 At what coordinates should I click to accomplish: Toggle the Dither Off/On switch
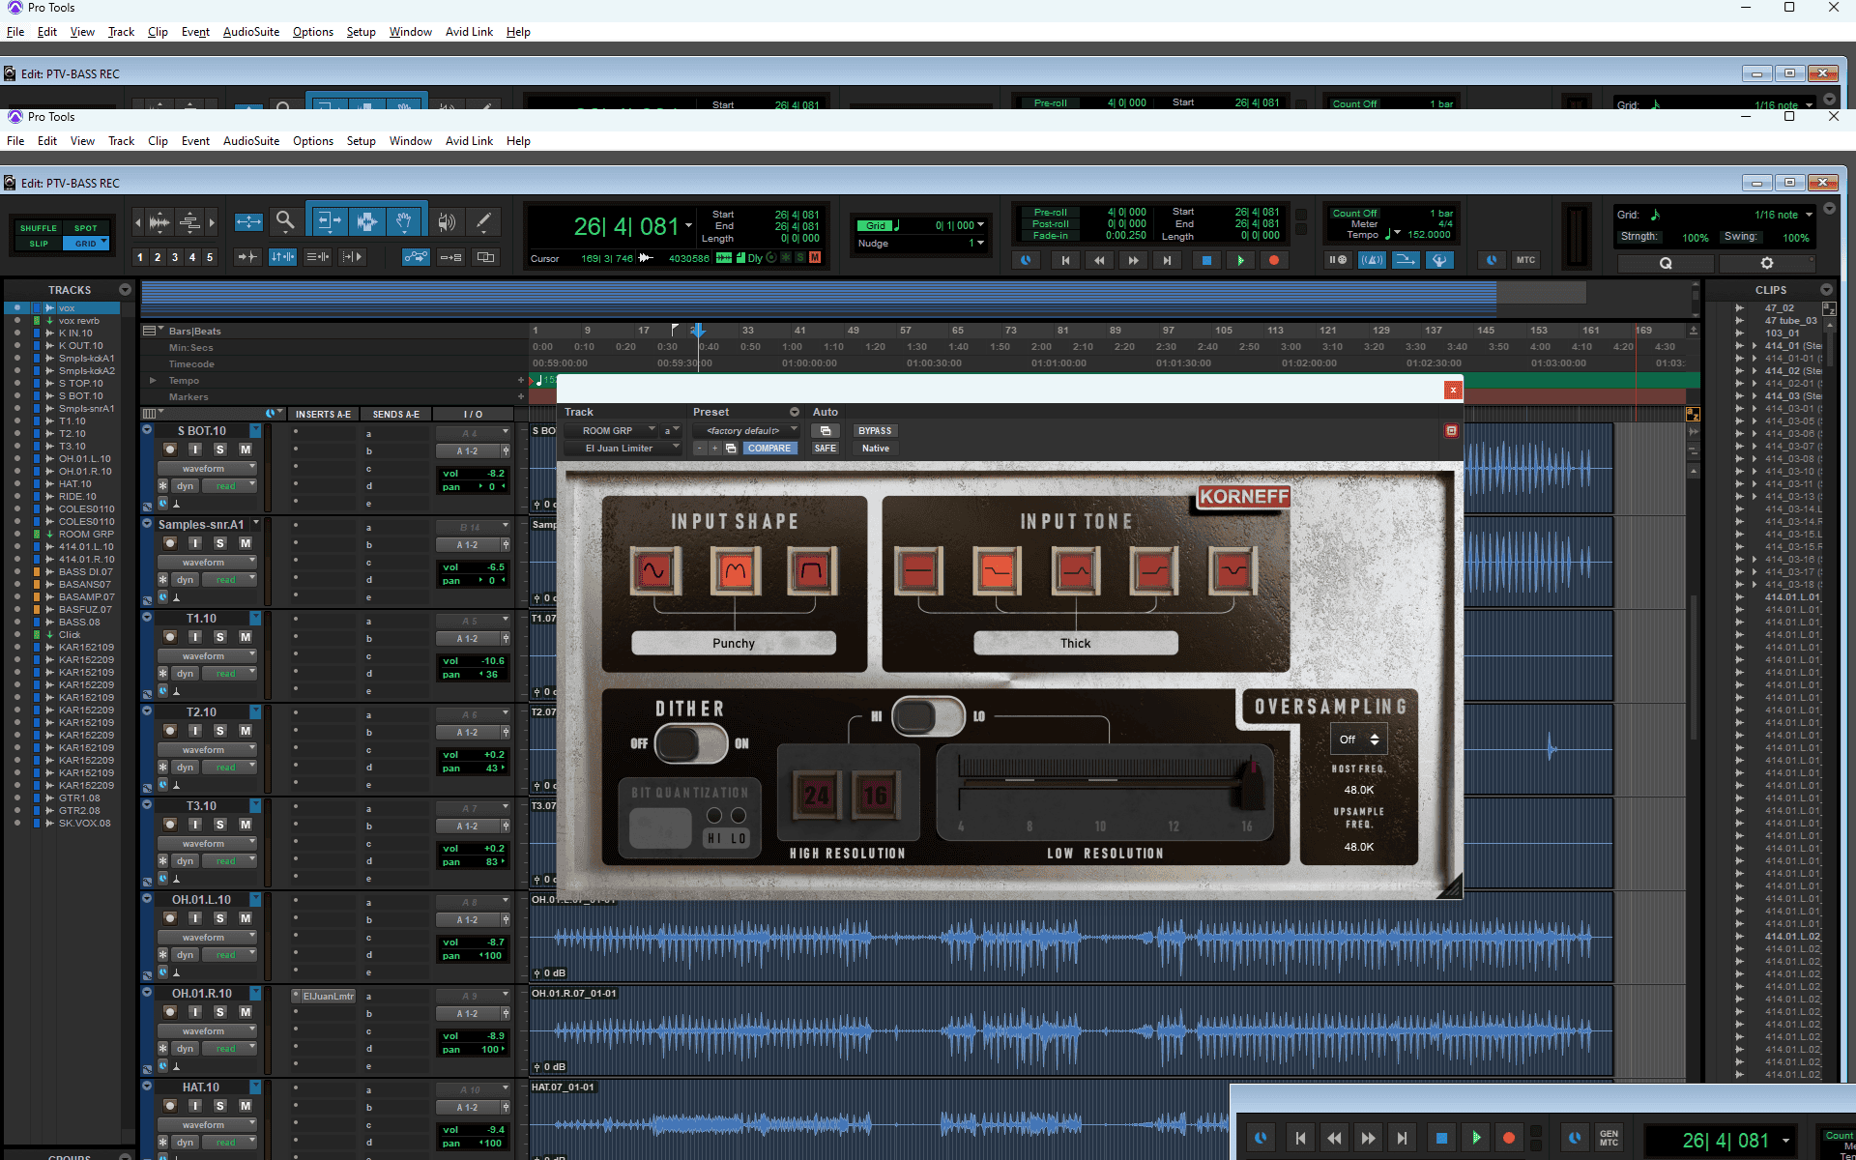690,743
